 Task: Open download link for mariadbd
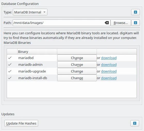pos(109,58)
